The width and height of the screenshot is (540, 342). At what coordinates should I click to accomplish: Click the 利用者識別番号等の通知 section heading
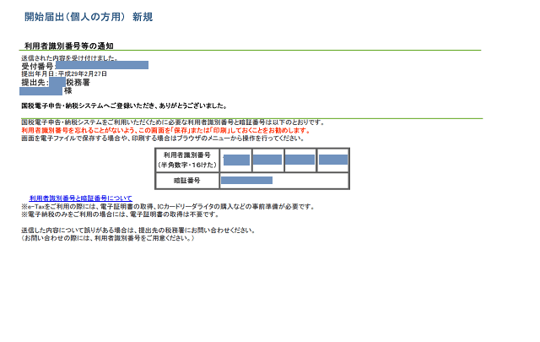[x=69, y=46]
